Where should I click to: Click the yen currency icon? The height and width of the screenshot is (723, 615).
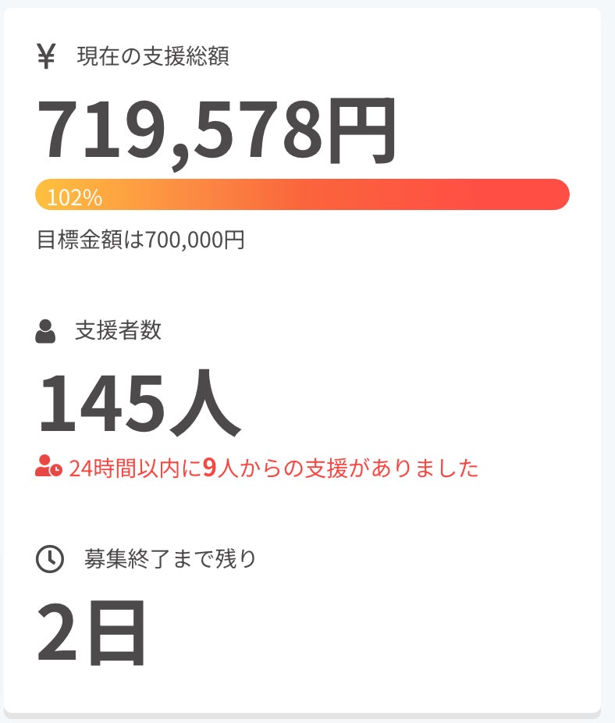tap(46, 57)
